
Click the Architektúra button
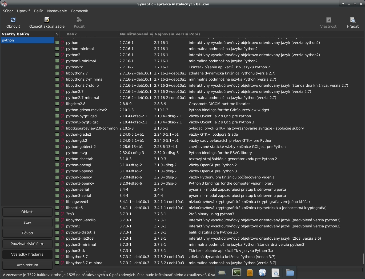pos(27,265)
